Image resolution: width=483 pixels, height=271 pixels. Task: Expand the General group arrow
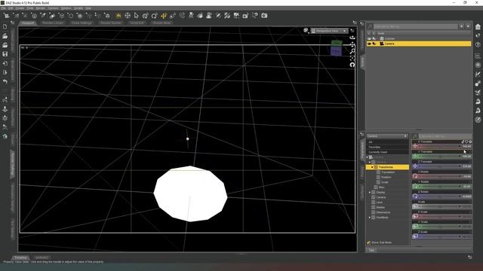370,162
